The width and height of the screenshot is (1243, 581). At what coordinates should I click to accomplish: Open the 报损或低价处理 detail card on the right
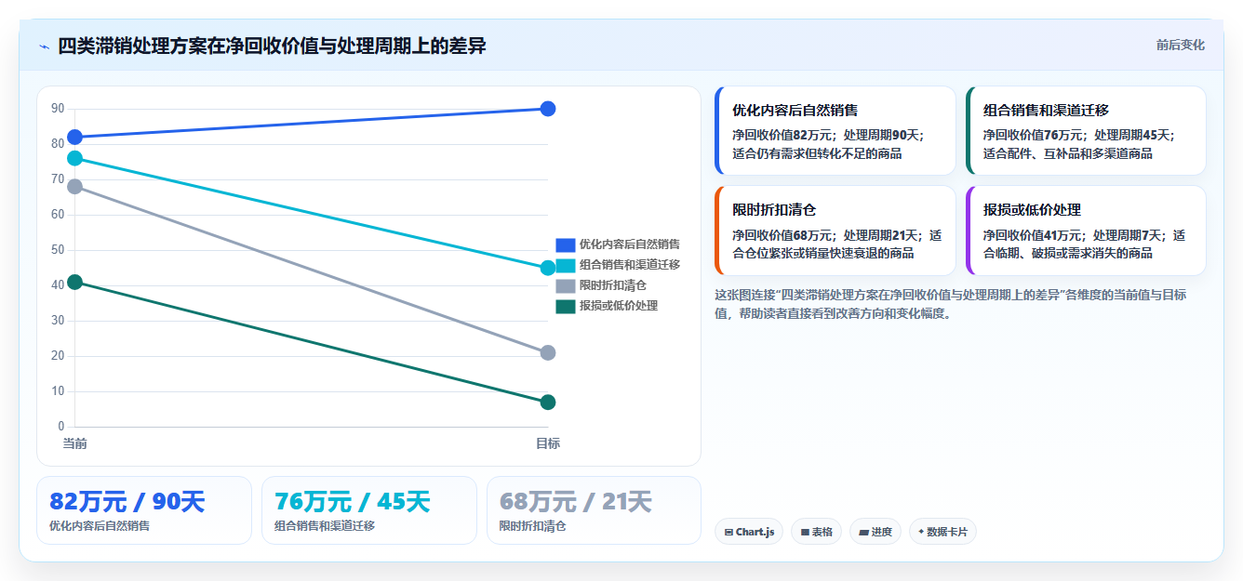(1086, 231)
